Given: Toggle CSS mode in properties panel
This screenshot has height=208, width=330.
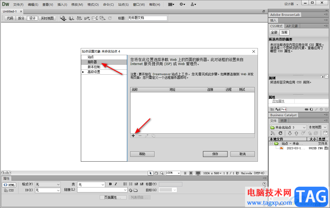Looking at the screenshot, I should [9, 190].
